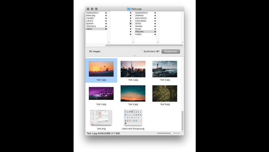Select the Test 6.jpg forest thumbnail
Screen dimensions: 269x152
(165, 93)
